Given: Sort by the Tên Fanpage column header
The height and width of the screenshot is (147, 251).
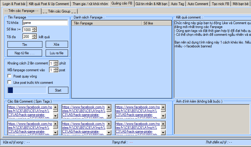Looking at the screenshot, I should 107,23.
